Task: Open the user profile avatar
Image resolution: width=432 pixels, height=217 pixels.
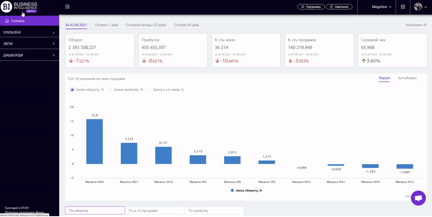Action: coord(418,7)
